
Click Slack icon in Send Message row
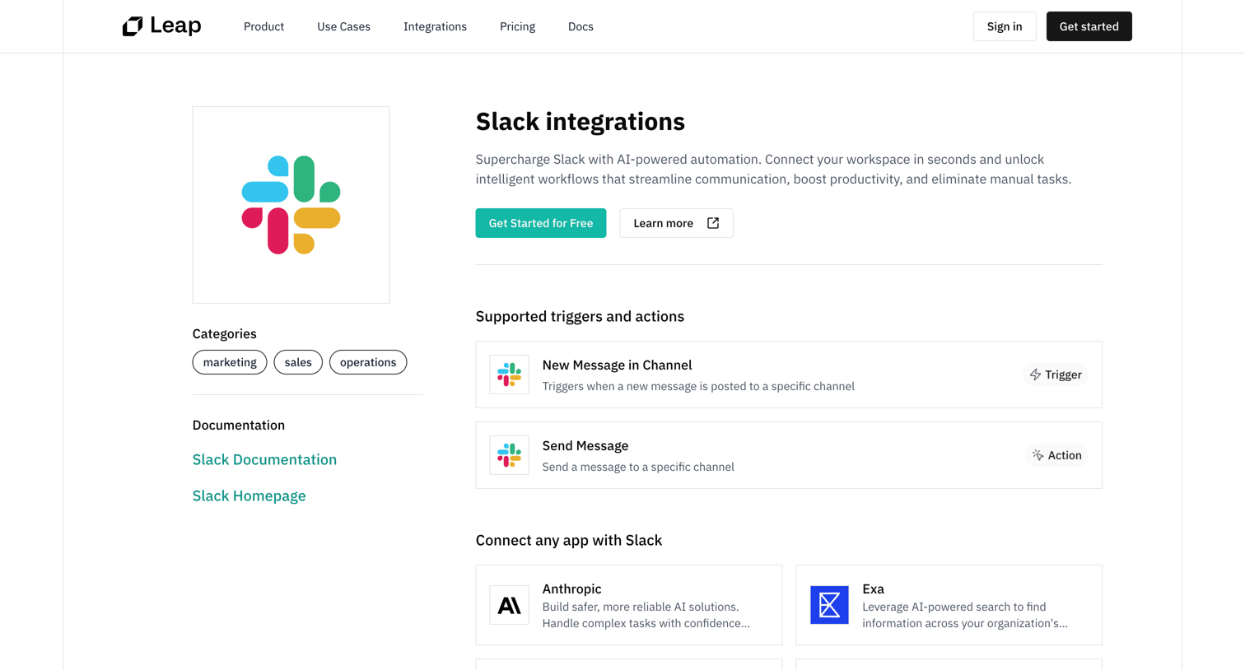coord(509,455)
